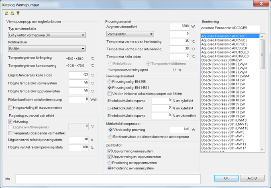Image resolution: width=271 pixels, height=188 pixels.
Task: Open the Köldmedium R410A dropdown
Action: 47,49
